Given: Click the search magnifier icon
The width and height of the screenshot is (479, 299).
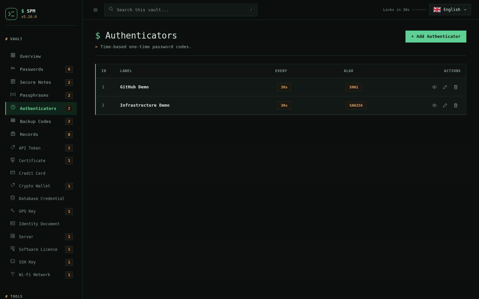Looking at the screenshot, I should coord(111,9).
